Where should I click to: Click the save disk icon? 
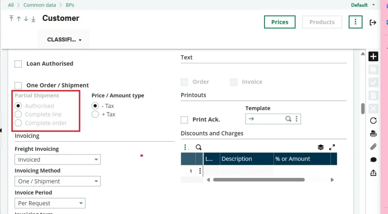click(373, 70)
